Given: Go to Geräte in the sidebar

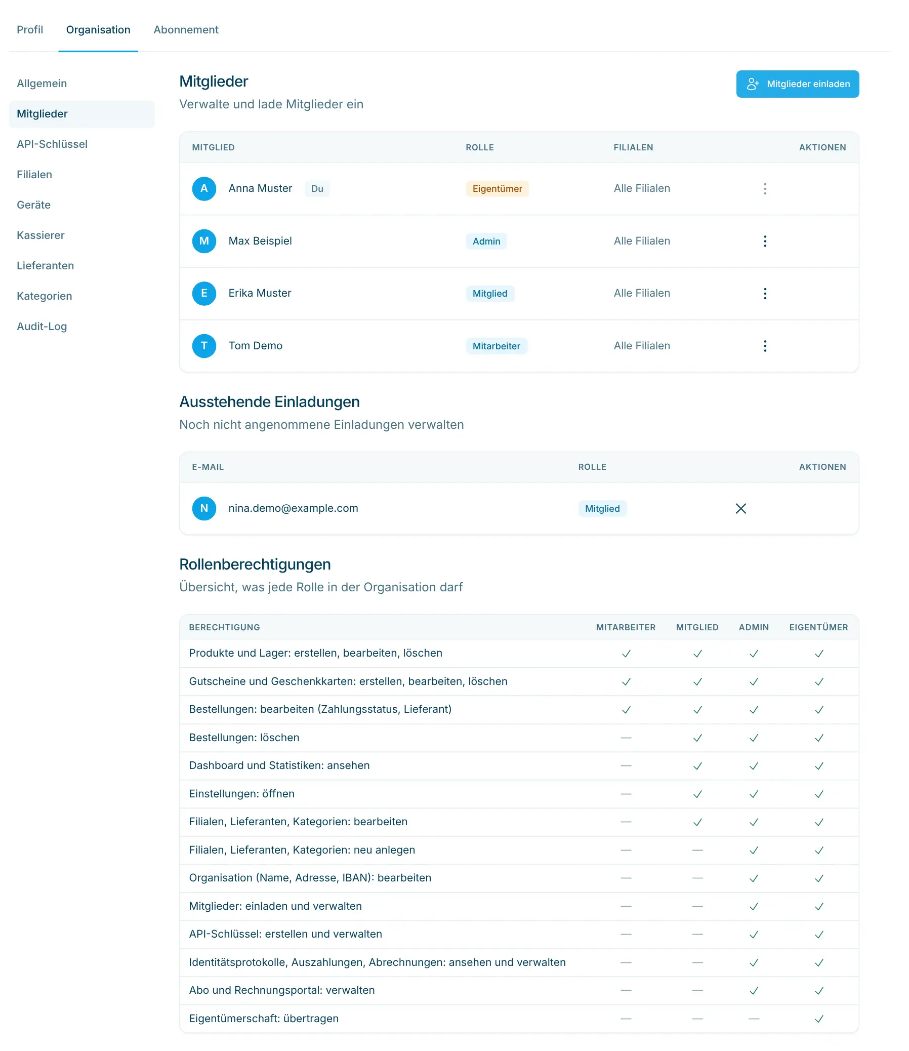Looking at the screenshot, I should [x=81, y=206].
